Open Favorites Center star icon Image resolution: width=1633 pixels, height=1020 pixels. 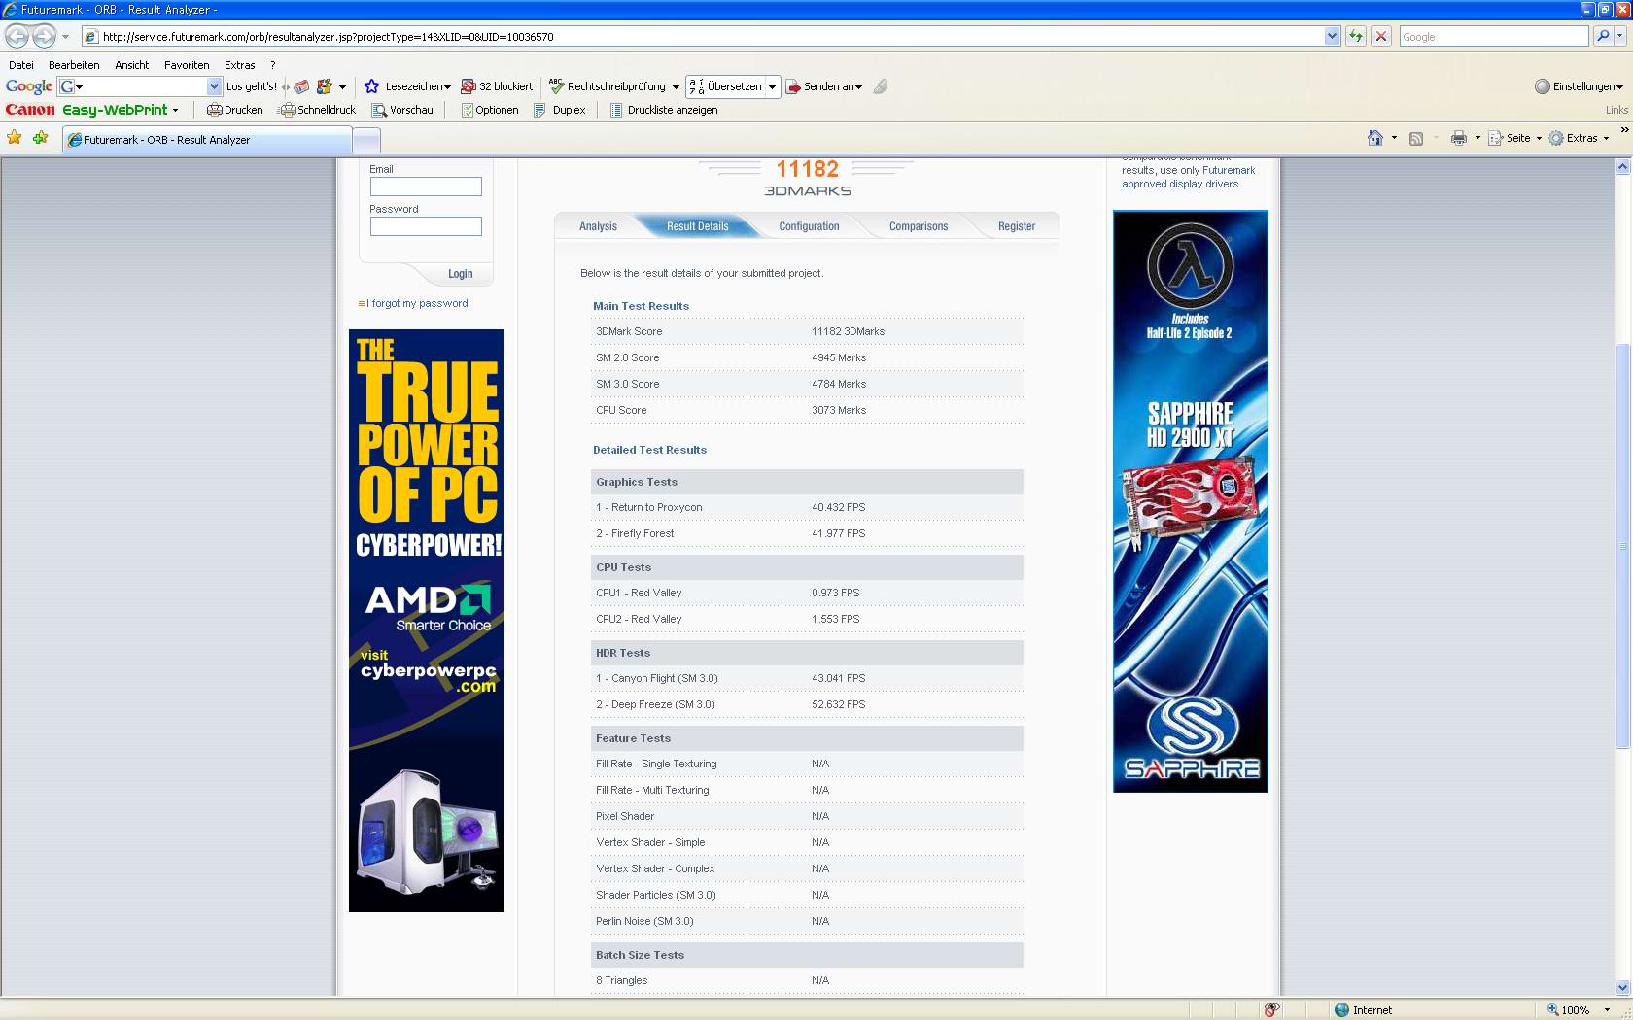pos(15,138)
